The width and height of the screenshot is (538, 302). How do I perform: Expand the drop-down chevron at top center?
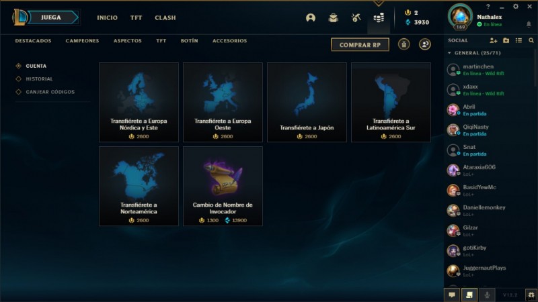click(x=379, y=3)
